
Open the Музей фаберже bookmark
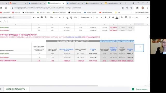[x=29, y=12]
